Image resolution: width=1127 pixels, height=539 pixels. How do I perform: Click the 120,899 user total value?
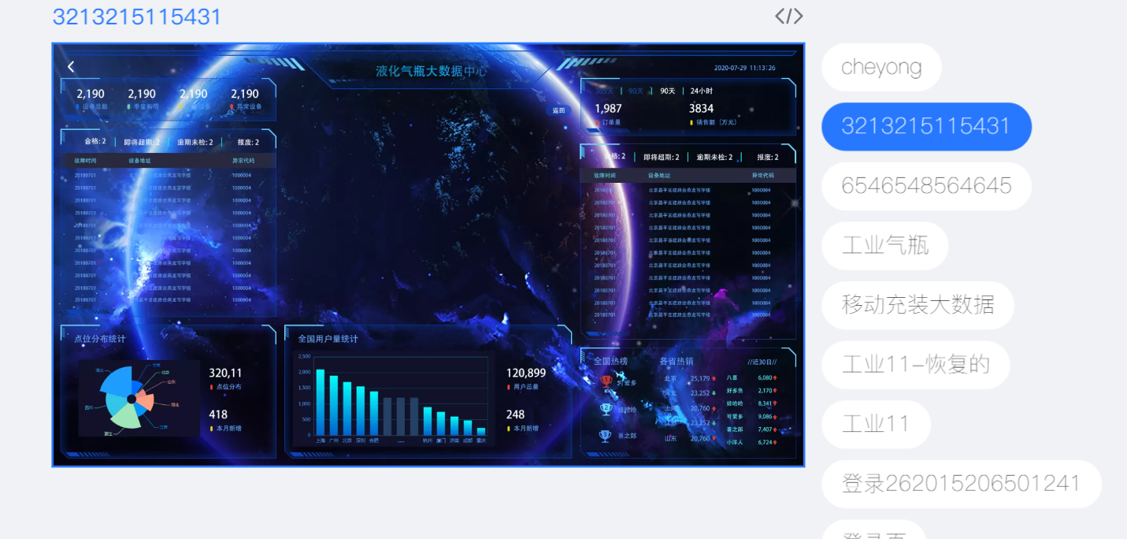pyautogui.click(x=526, y=373)
